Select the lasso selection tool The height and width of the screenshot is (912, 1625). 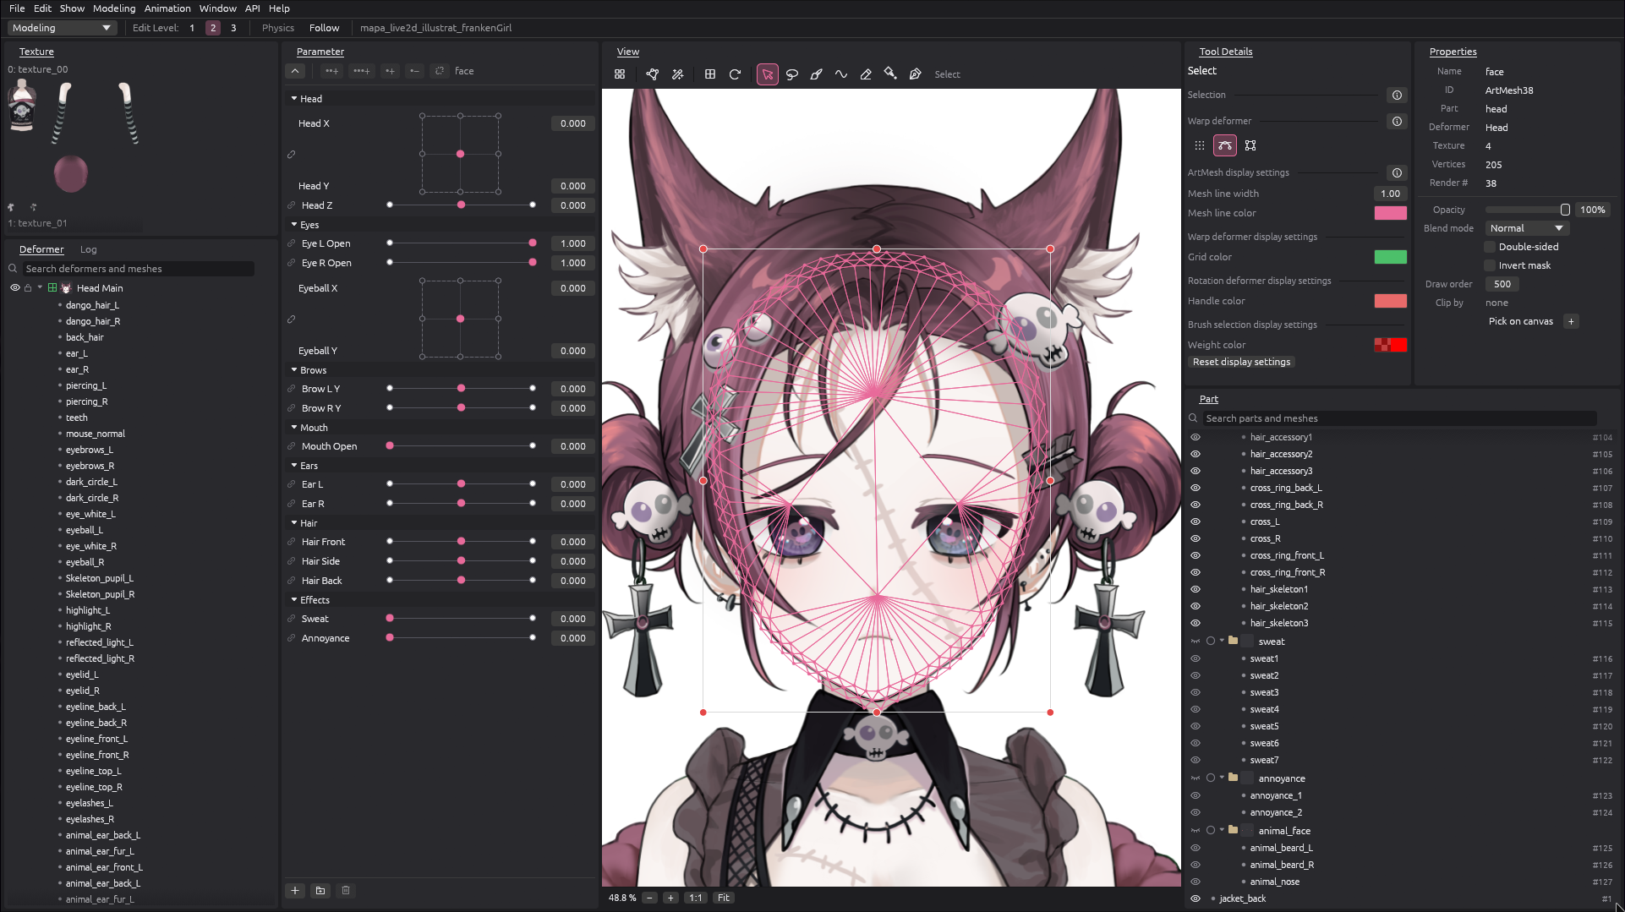(792, 74)
